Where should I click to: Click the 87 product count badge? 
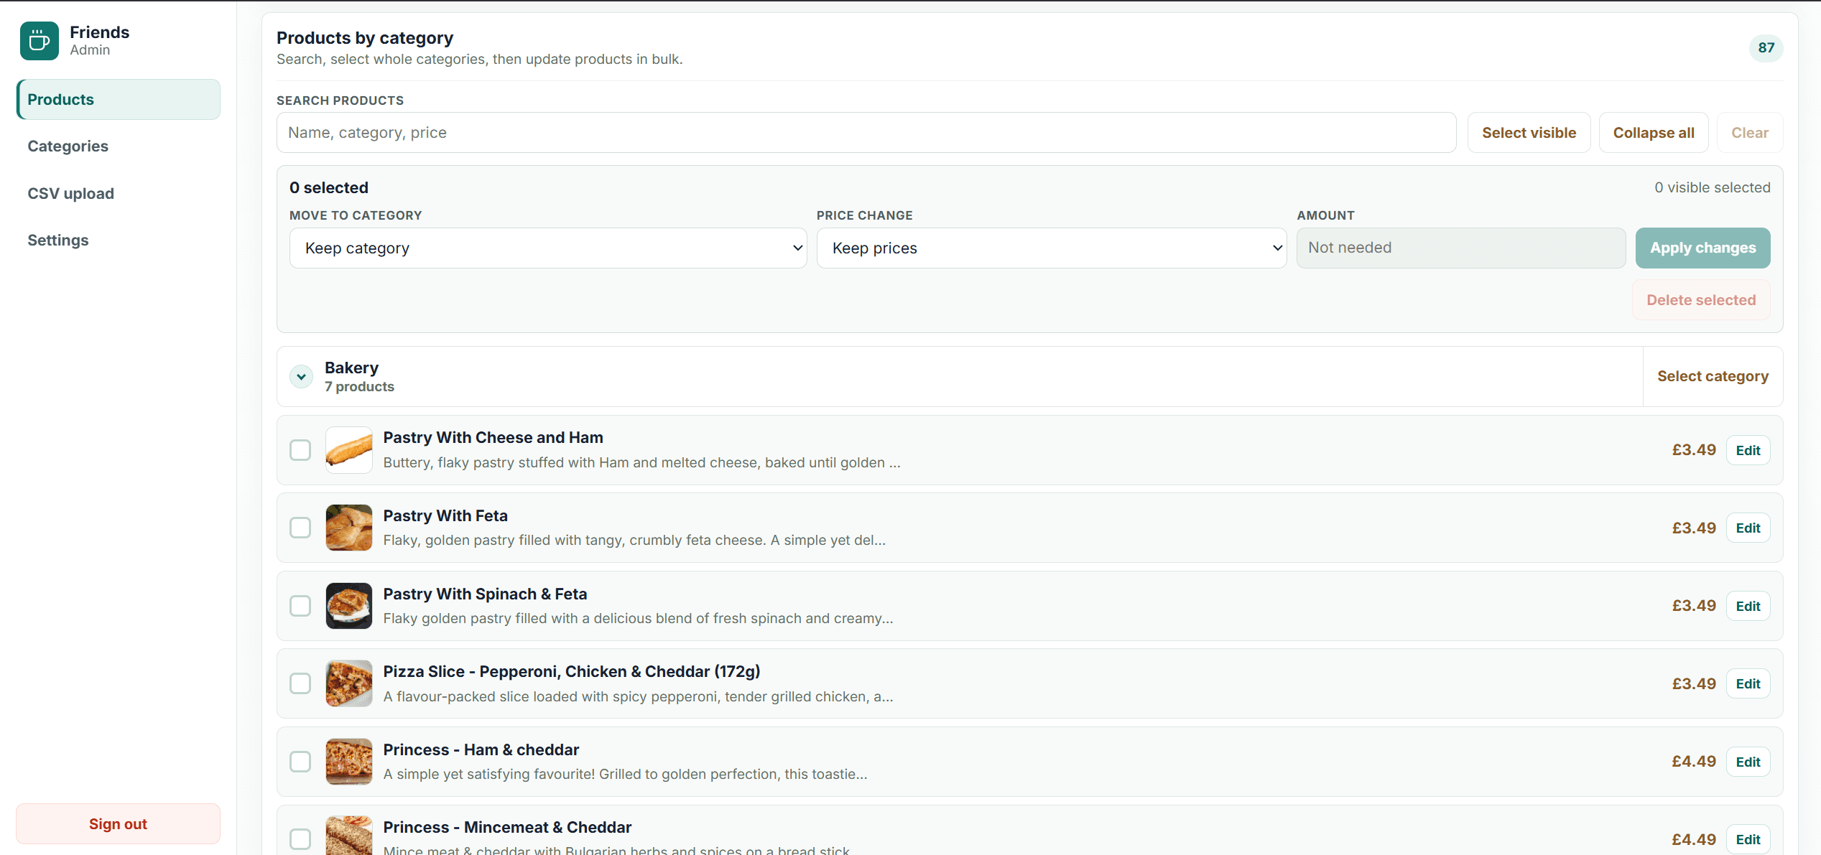coord(1766,48)
